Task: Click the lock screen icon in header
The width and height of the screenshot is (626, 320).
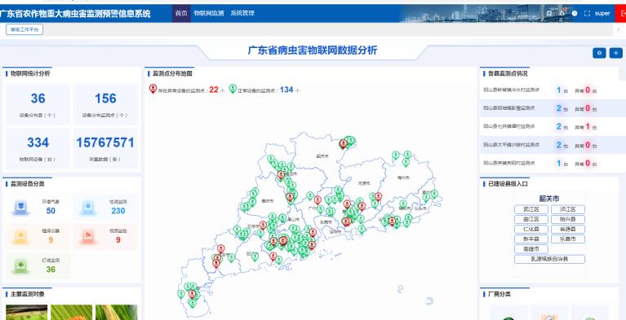Action: tap(550, 14)
